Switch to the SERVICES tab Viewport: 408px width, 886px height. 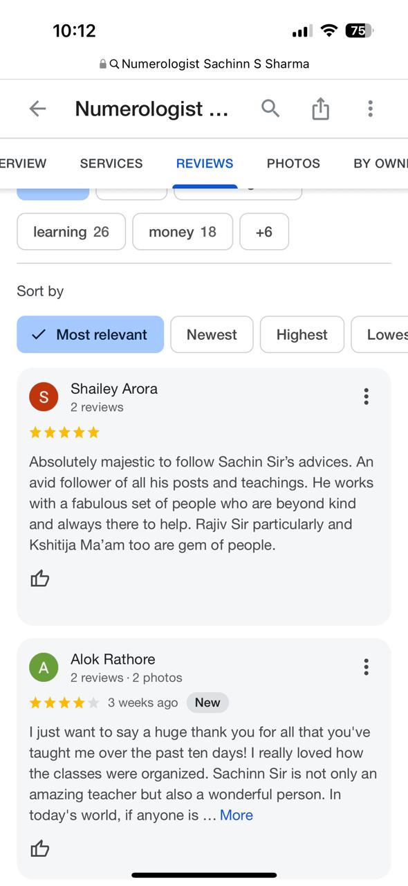pos(111,163)
